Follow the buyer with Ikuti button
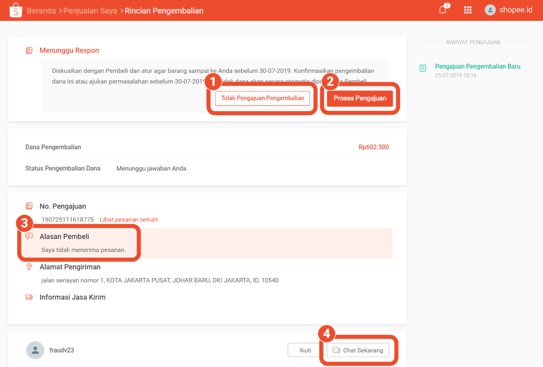Image resolution: width=543 pixels, height=367 pixels. pyautogui.click(x=305, y=350)
